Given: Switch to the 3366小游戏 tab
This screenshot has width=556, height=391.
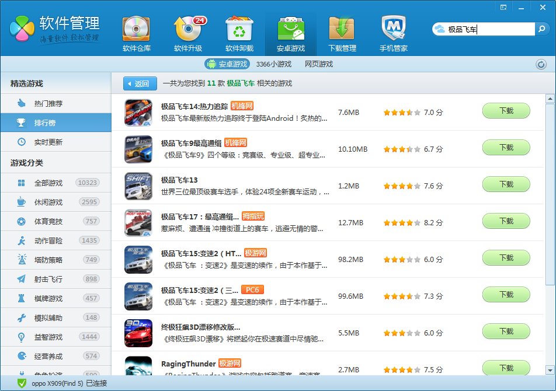Looking at the screenshot, I should (x=273, y=64).
